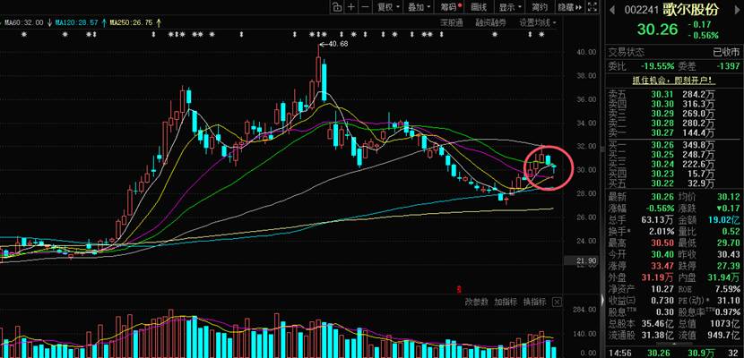The image size is (744, 358).
Task: Click the current price 30.26 in the header
Action: coord(657,30)
